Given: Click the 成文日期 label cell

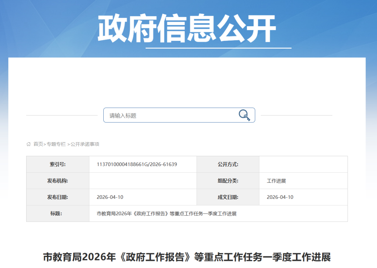Looking at the screenshot, I should [228, 197].
